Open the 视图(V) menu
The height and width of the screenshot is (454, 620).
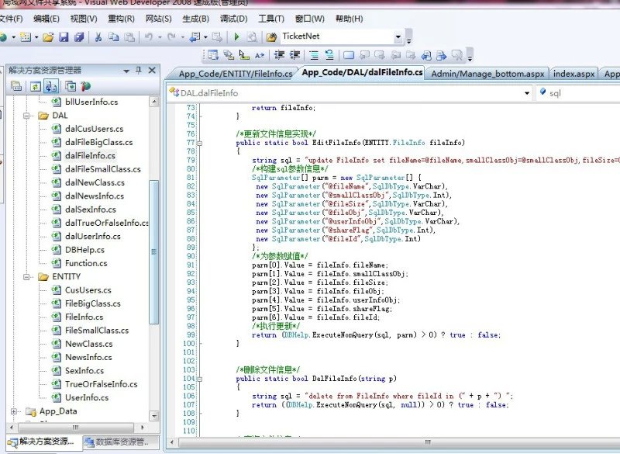click(x=84, y=19)
